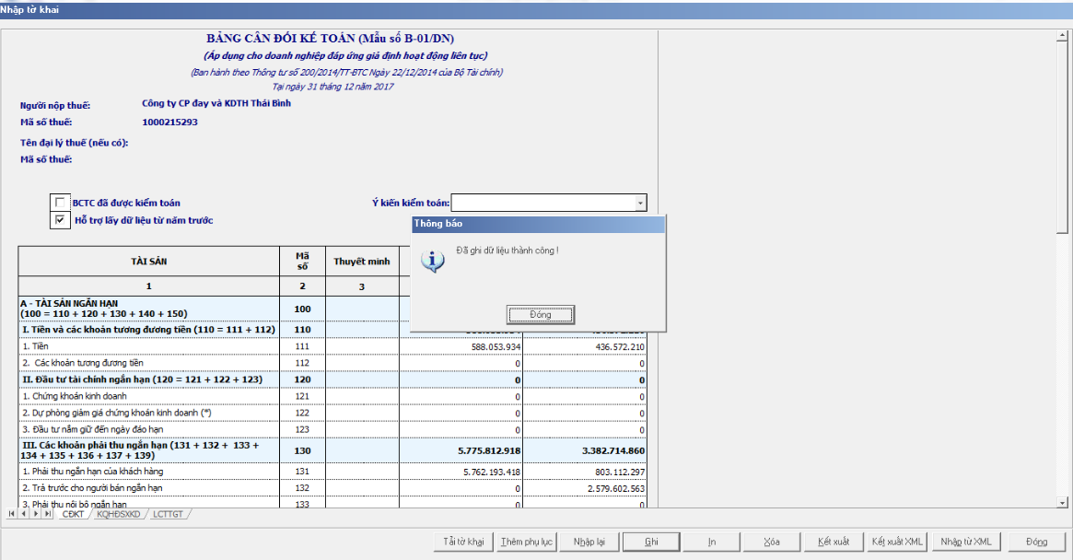The image size is (1073, 560).
Task: Click next sheet navigation arrow
Action: pyautogui.click(x=36, y=514)
